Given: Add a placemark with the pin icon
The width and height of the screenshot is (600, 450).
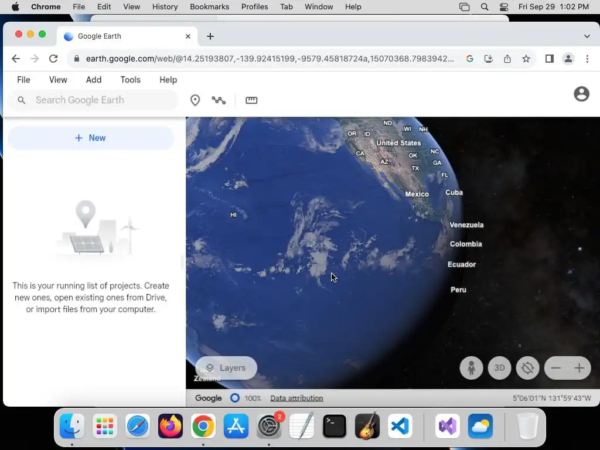Looking at the screenshot, I should pos(195,100).
